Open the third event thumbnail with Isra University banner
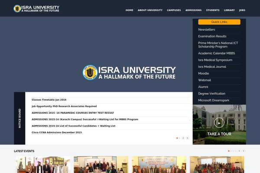The width and height of the screenshot is (260, 173). point(159,164)
